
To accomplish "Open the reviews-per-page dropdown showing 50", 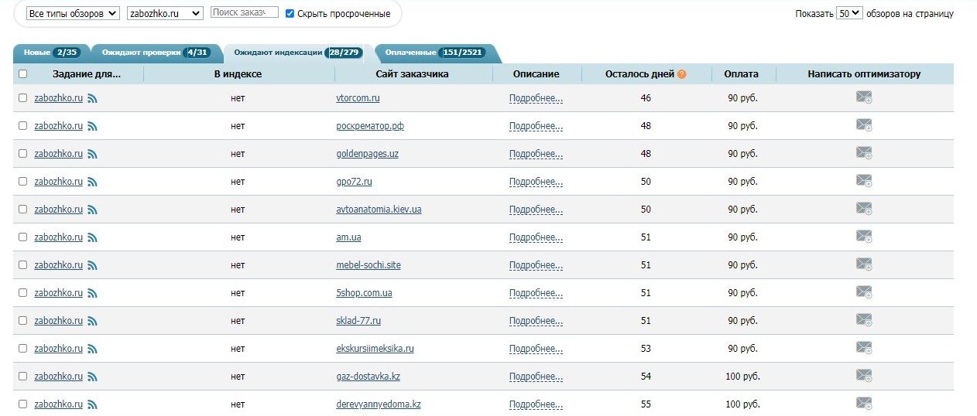I will coord(849,13).
